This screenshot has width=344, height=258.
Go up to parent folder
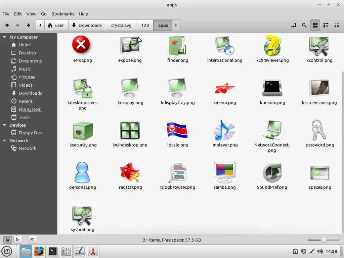point(29,25)
